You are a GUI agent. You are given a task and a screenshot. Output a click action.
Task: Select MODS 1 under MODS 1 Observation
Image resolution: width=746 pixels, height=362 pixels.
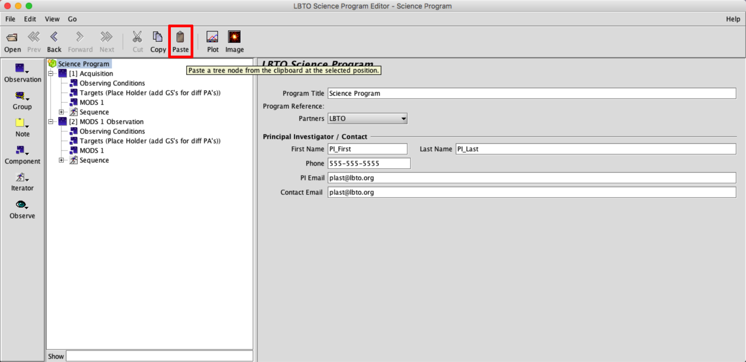(x=92, y=150)
